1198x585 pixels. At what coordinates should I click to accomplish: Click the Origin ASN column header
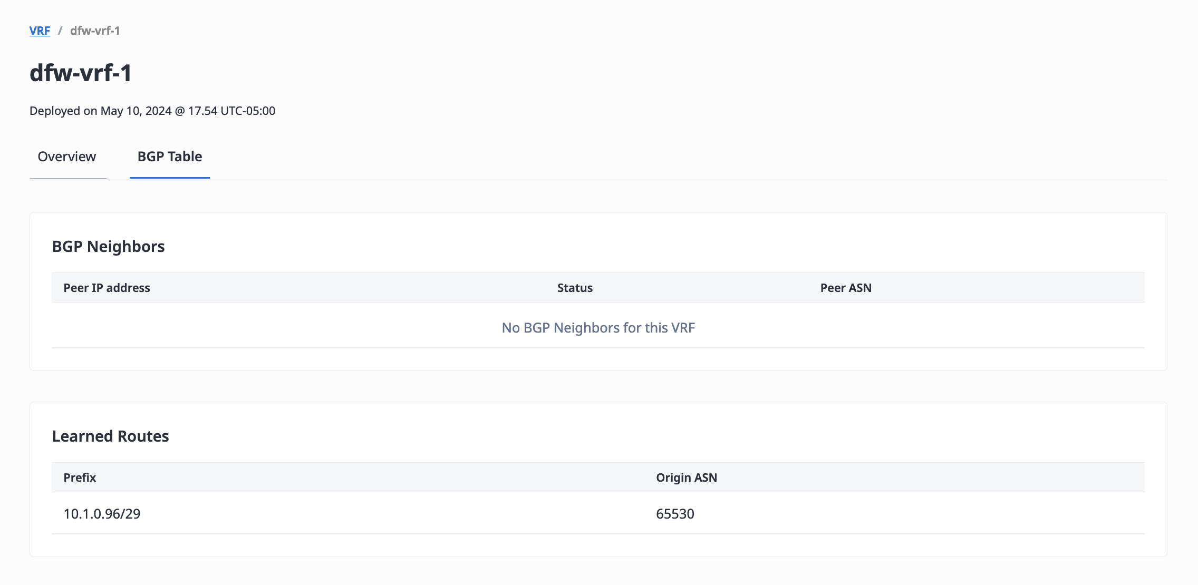(687, 477)
